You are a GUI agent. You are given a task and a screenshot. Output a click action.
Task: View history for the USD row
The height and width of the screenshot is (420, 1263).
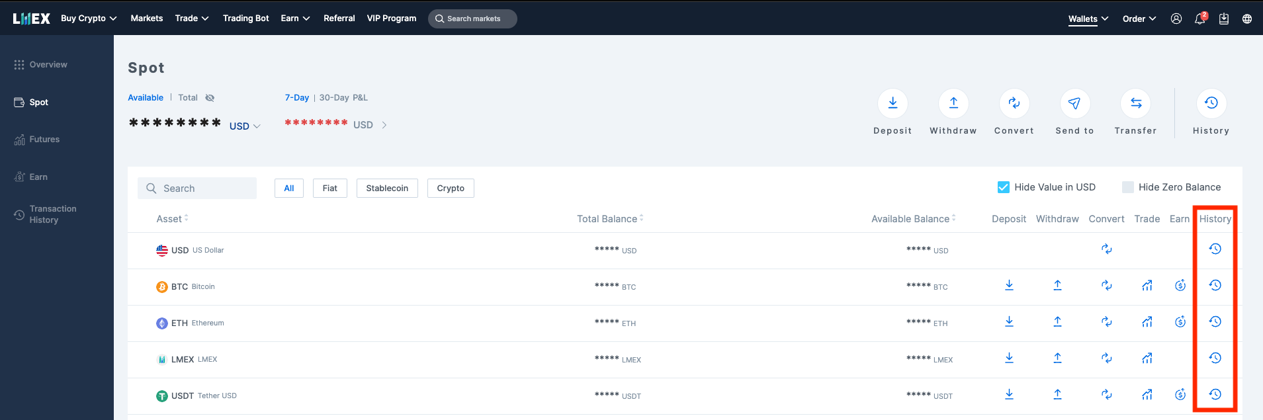[1215, 249]
